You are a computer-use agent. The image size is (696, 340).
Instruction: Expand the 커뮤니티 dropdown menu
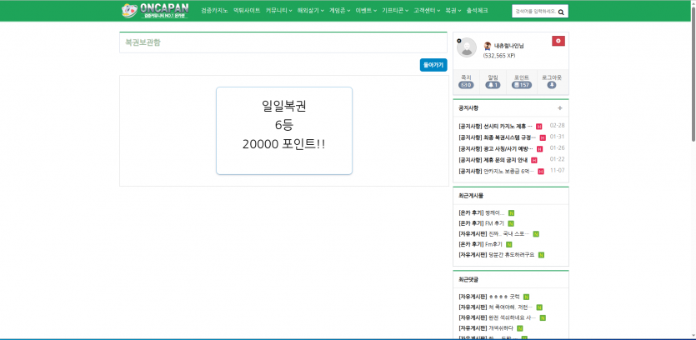pos(278,10)
